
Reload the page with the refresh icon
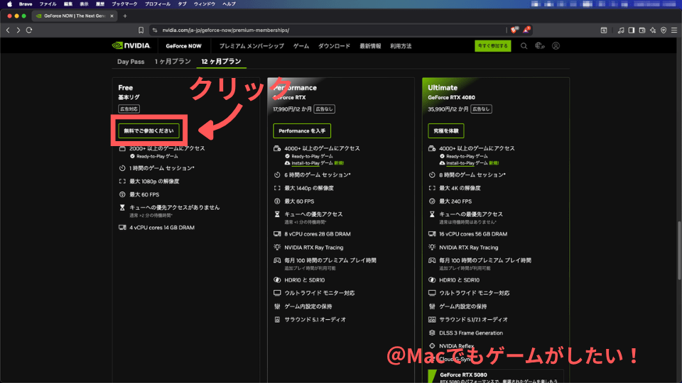(x=29, y=30)
